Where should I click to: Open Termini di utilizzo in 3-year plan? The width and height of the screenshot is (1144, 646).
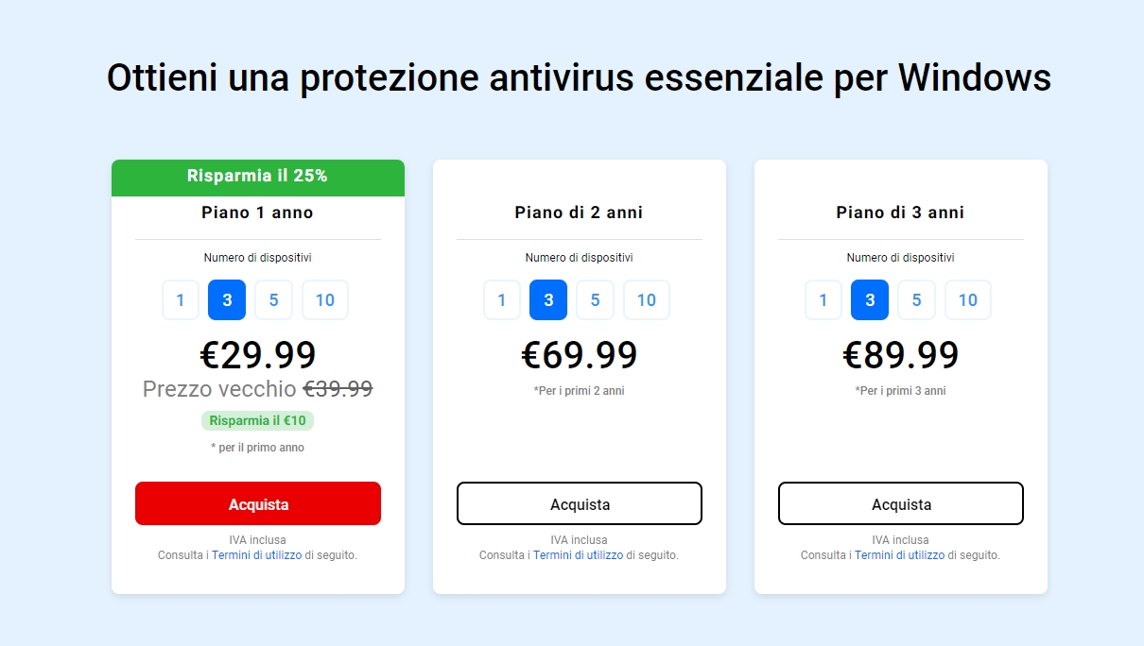click(x=899, y=555)
